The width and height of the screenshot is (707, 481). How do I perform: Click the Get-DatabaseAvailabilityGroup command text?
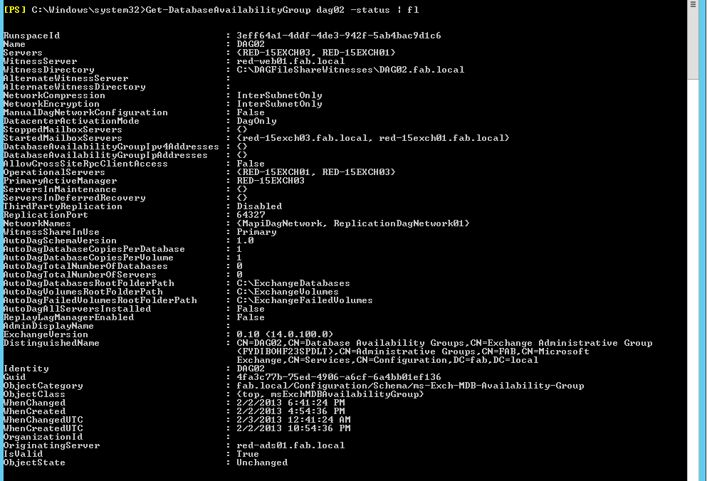[228, 10]
